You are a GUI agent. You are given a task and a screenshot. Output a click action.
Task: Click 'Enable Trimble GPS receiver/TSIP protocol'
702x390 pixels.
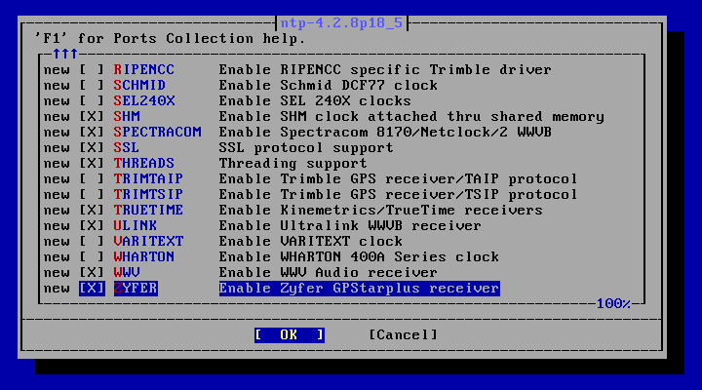(399, 195)
